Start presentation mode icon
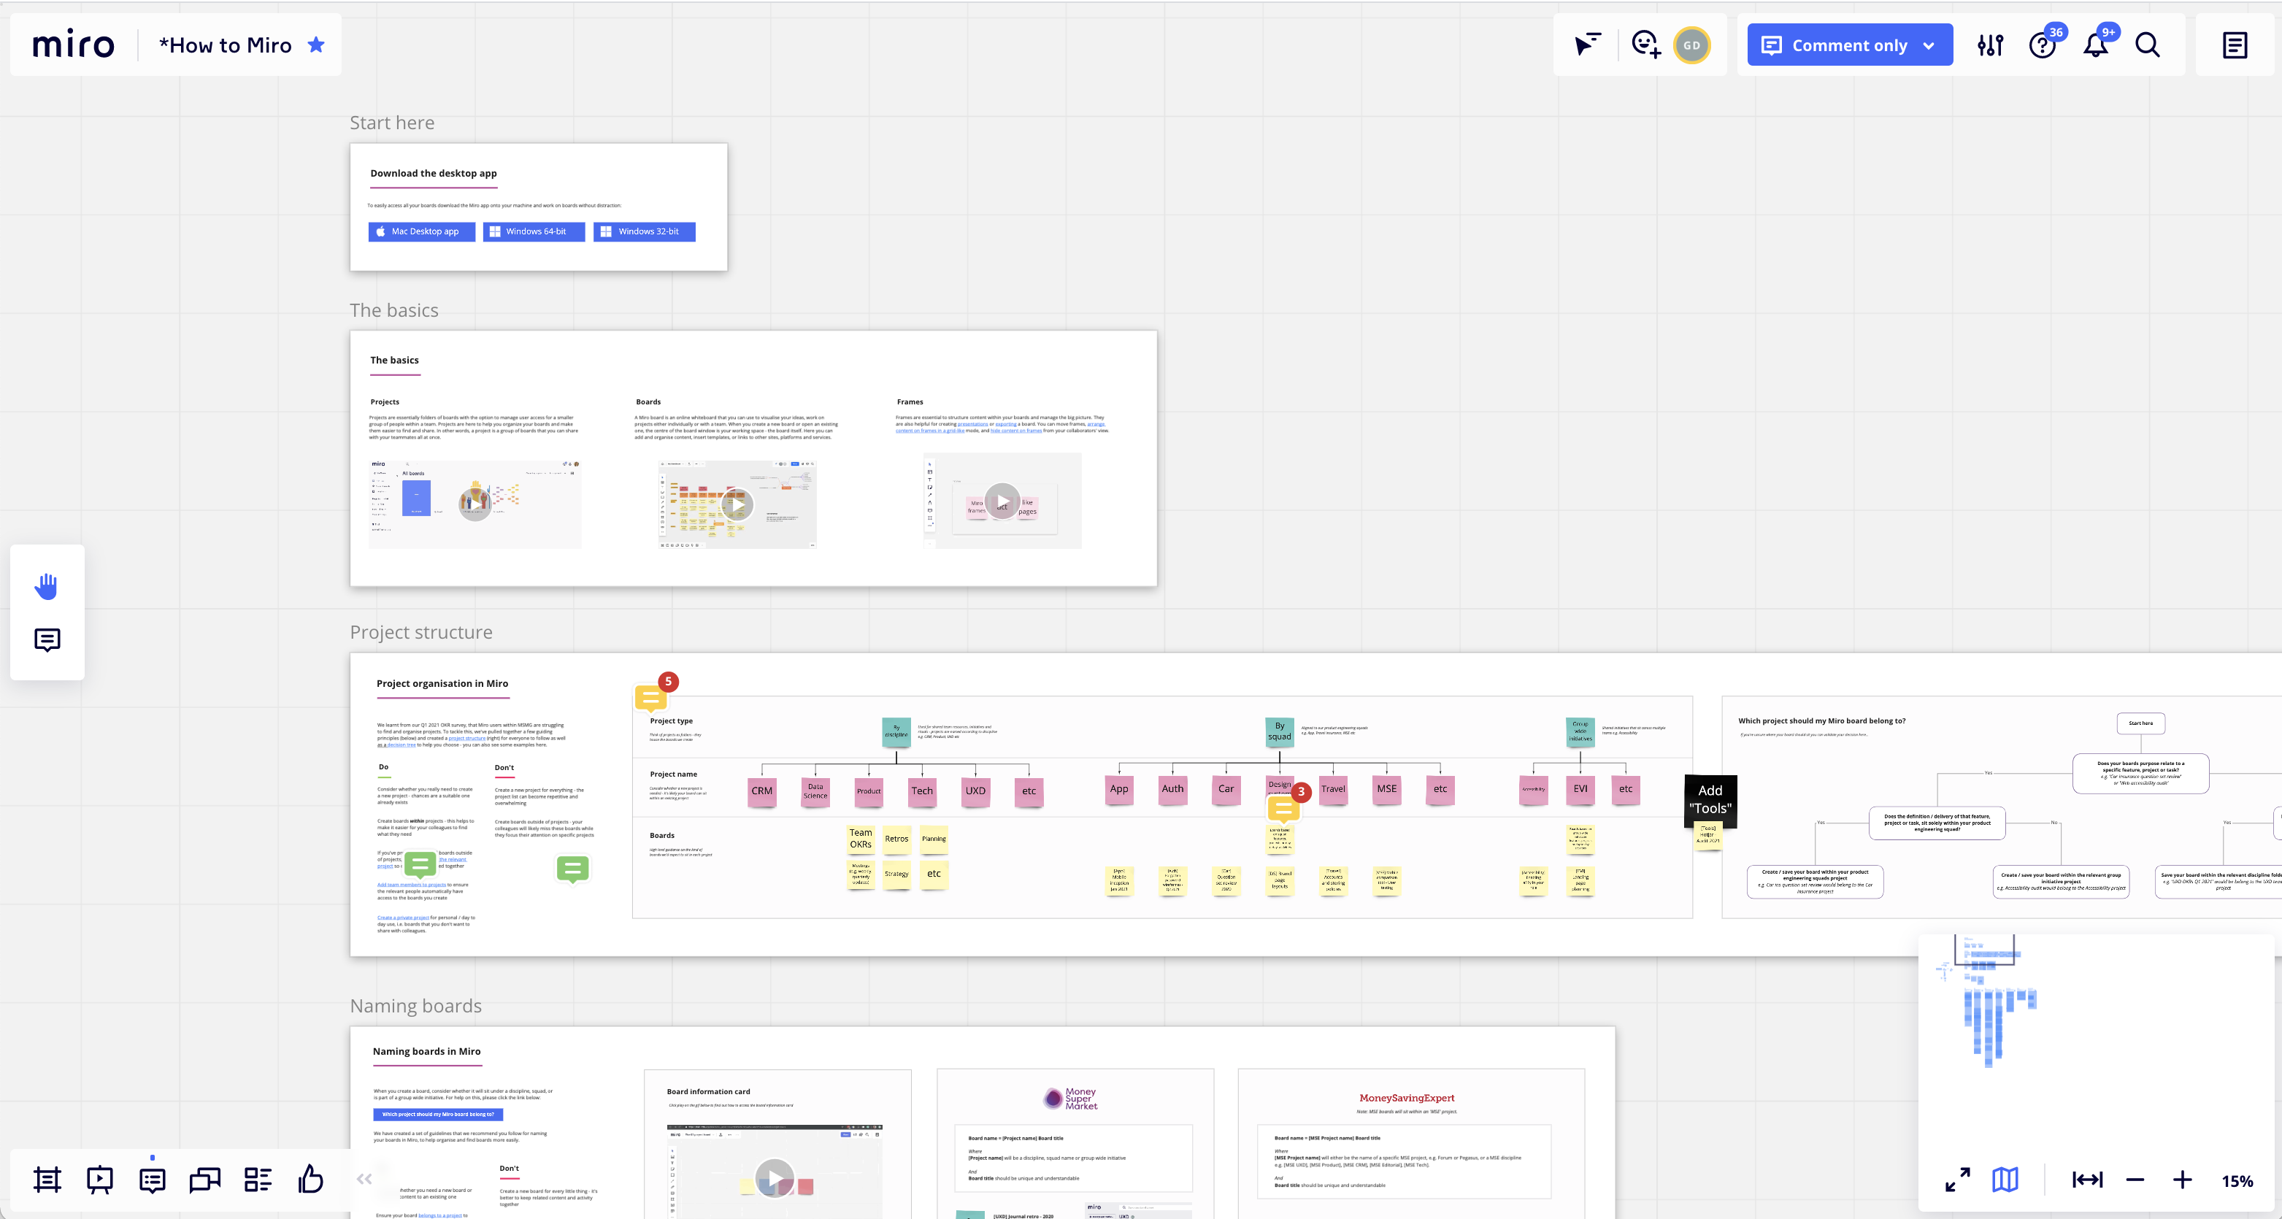This screenshot has height=1219, width=2282. 100,1179
